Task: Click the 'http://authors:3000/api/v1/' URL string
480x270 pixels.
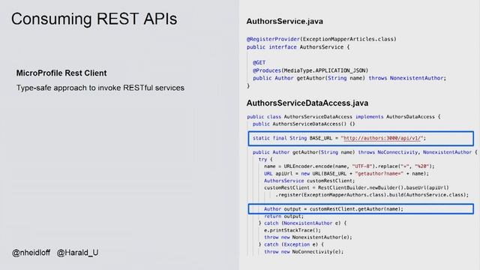Action: pyautogui.click(x=382, y=138)
